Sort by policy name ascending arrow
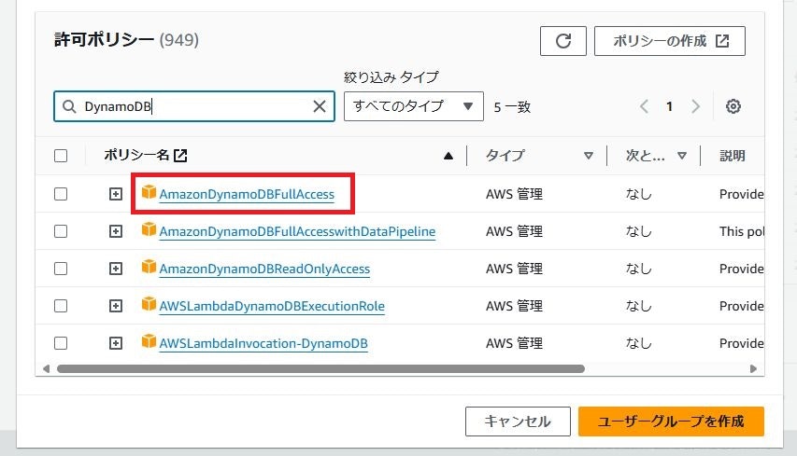 tap(448, 156)
